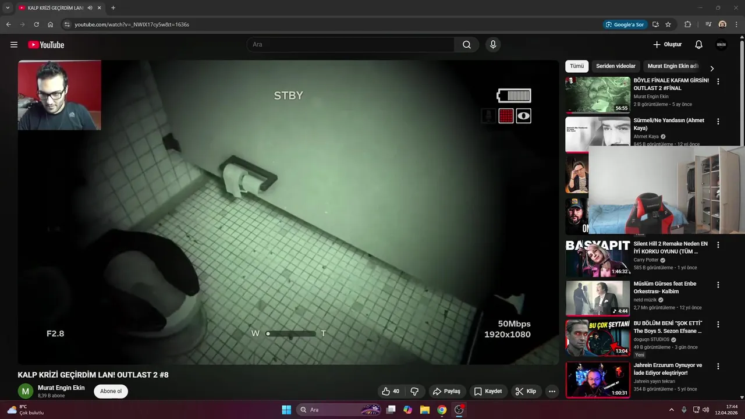Install app icon in address bar
This screenshot has width=745, height=419.
(x=655, y=24)
